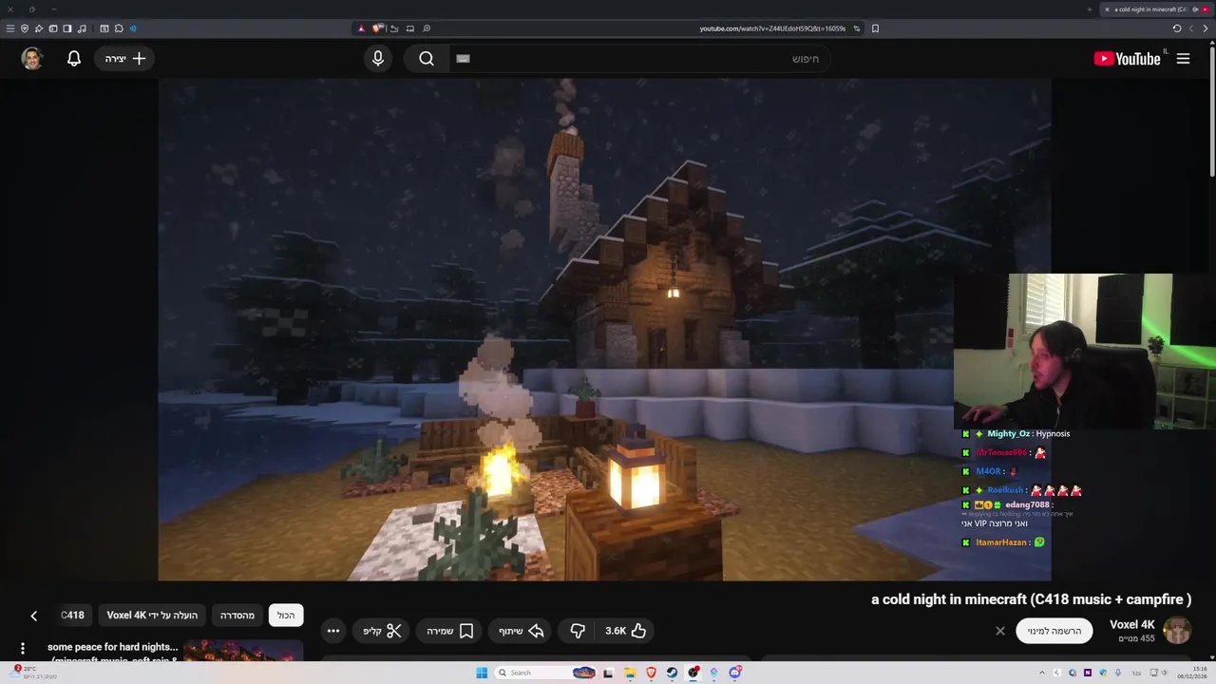Viewport: 1216px width, 684px height.
Task: Save the video (שמירה)
Action: 450,631
